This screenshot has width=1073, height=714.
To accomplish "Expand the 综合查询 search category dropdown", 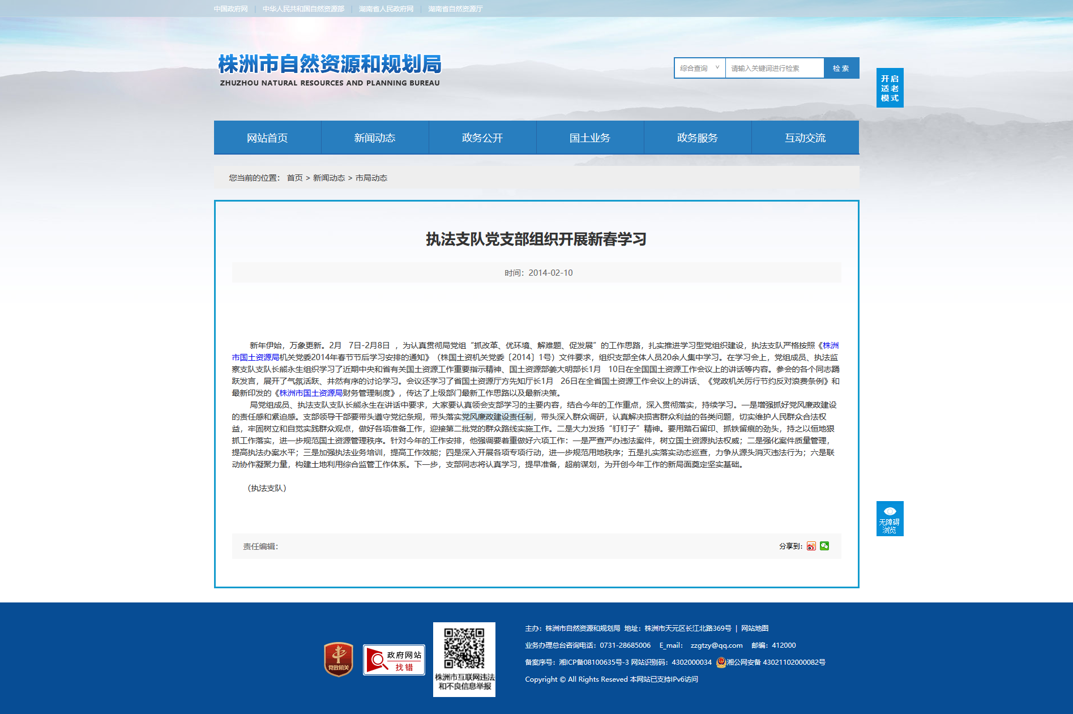I will (x=700, y=68).
